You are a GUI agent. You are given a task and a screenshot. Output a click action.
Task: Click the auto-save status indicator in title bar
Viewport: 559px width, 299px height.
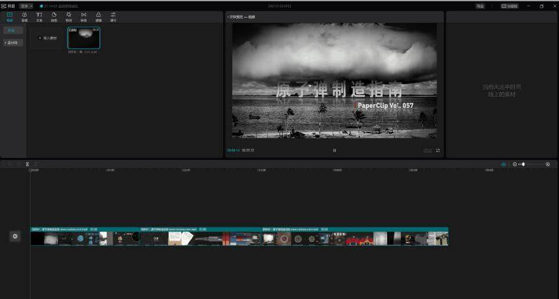pos(59,6)
